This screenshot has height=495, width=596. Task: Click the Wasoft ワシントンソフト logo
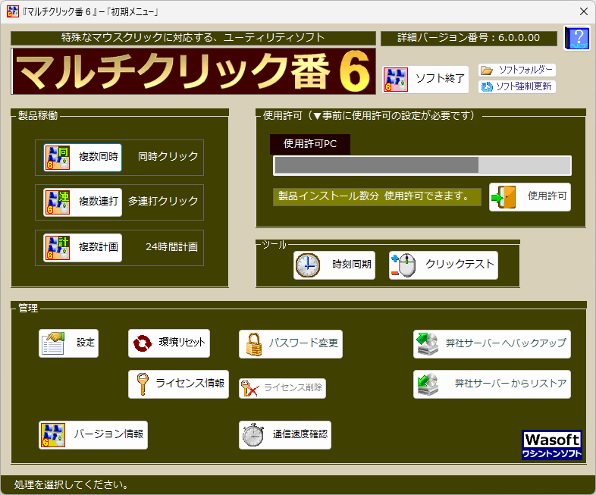point(552,445)
